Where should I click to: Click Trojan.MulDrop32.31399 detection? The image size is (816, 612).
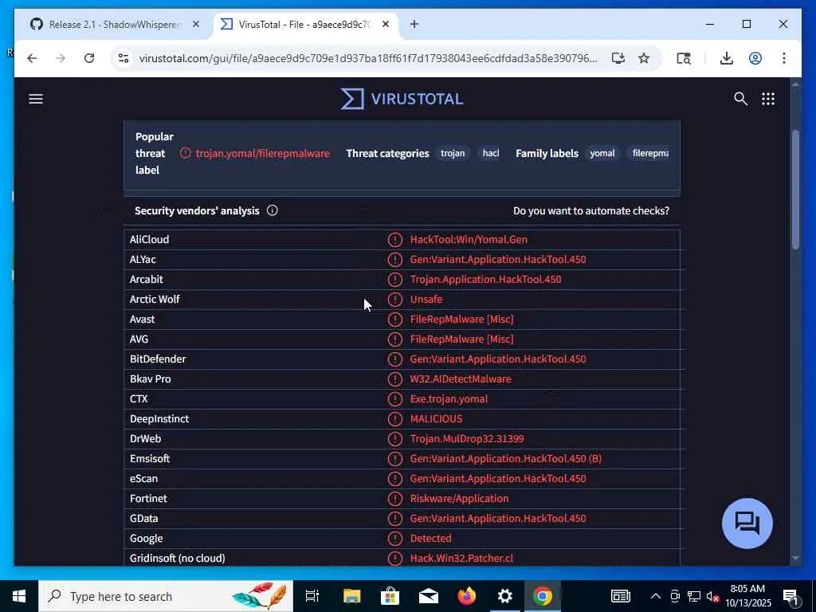tap(467, 439)
